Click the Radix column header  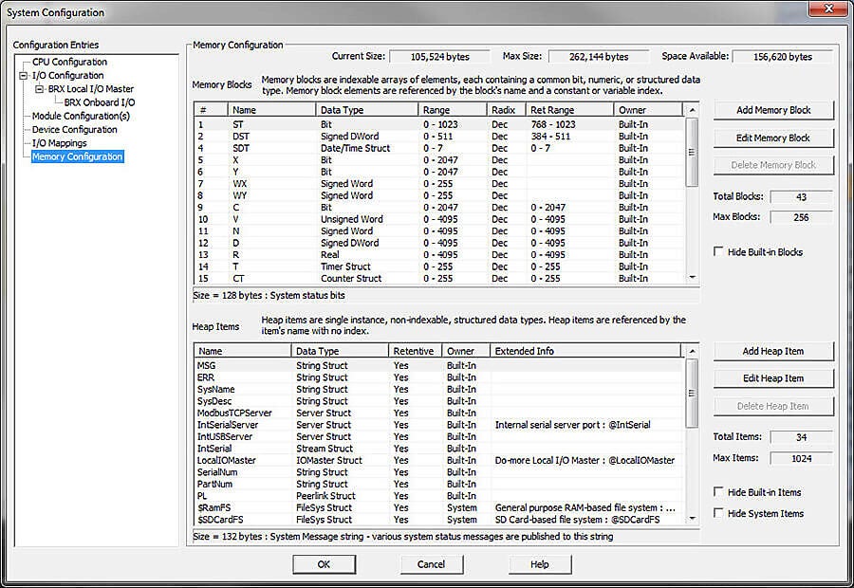[506, 110]
